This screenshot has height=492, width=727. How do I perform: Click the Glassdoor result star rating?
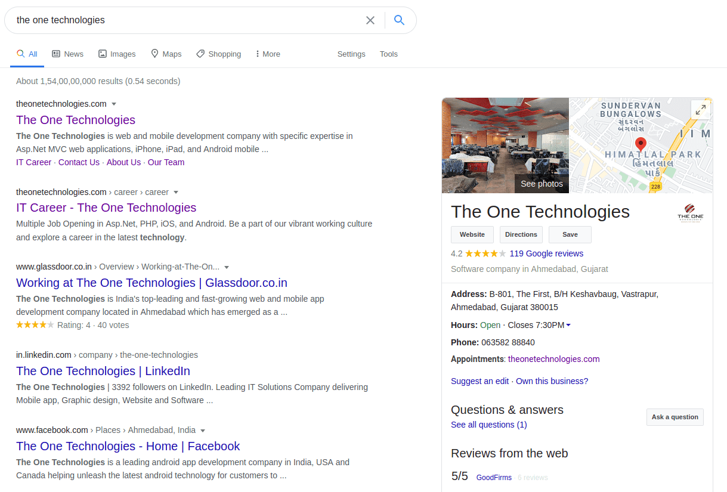coord(35,325)
